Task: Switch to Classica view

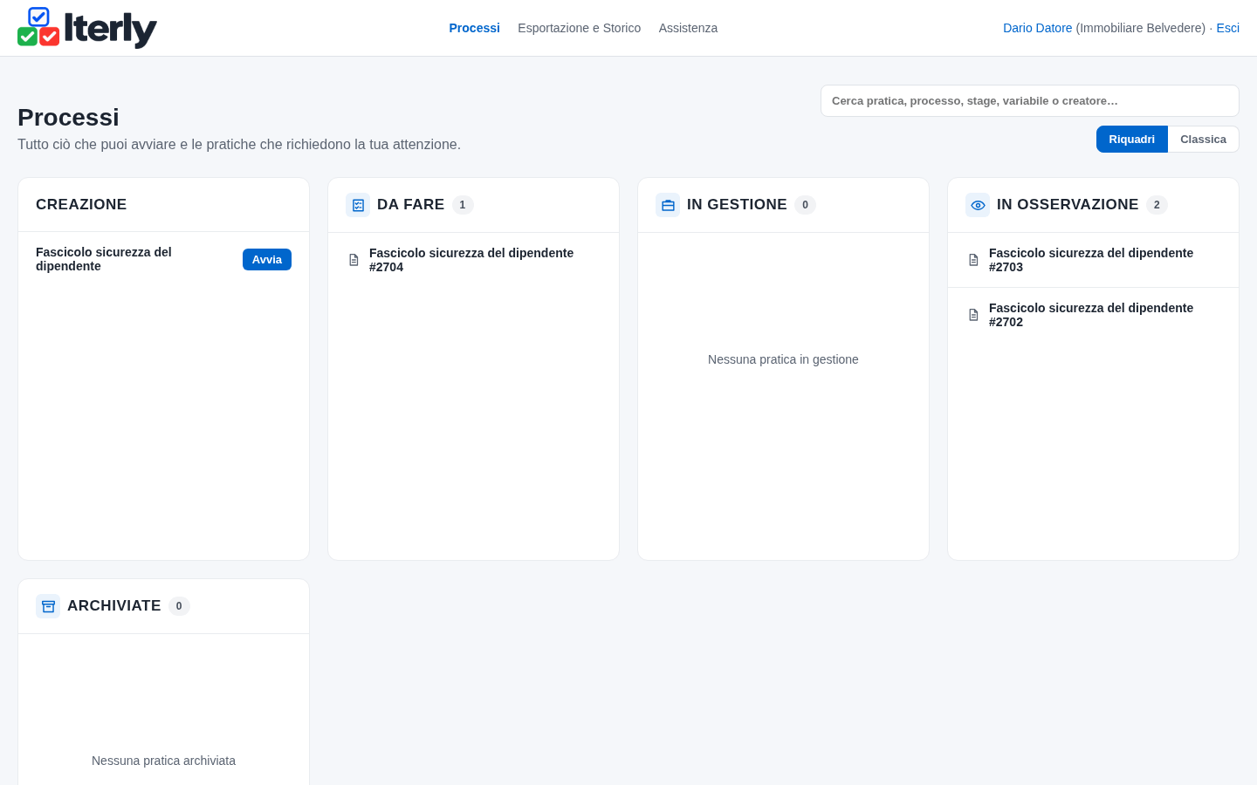Action: click(x=1203, y=140)
